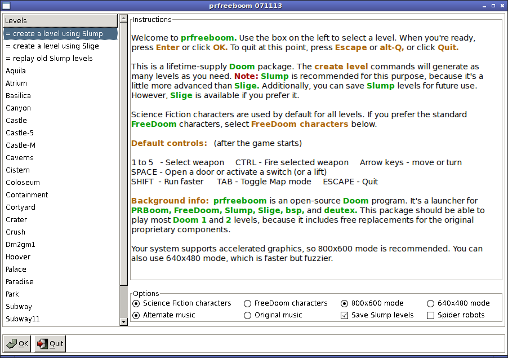Screen dimensions: 508x358
Task: Select the Park level
Action: pyautogui.click(x=61, y=294)
